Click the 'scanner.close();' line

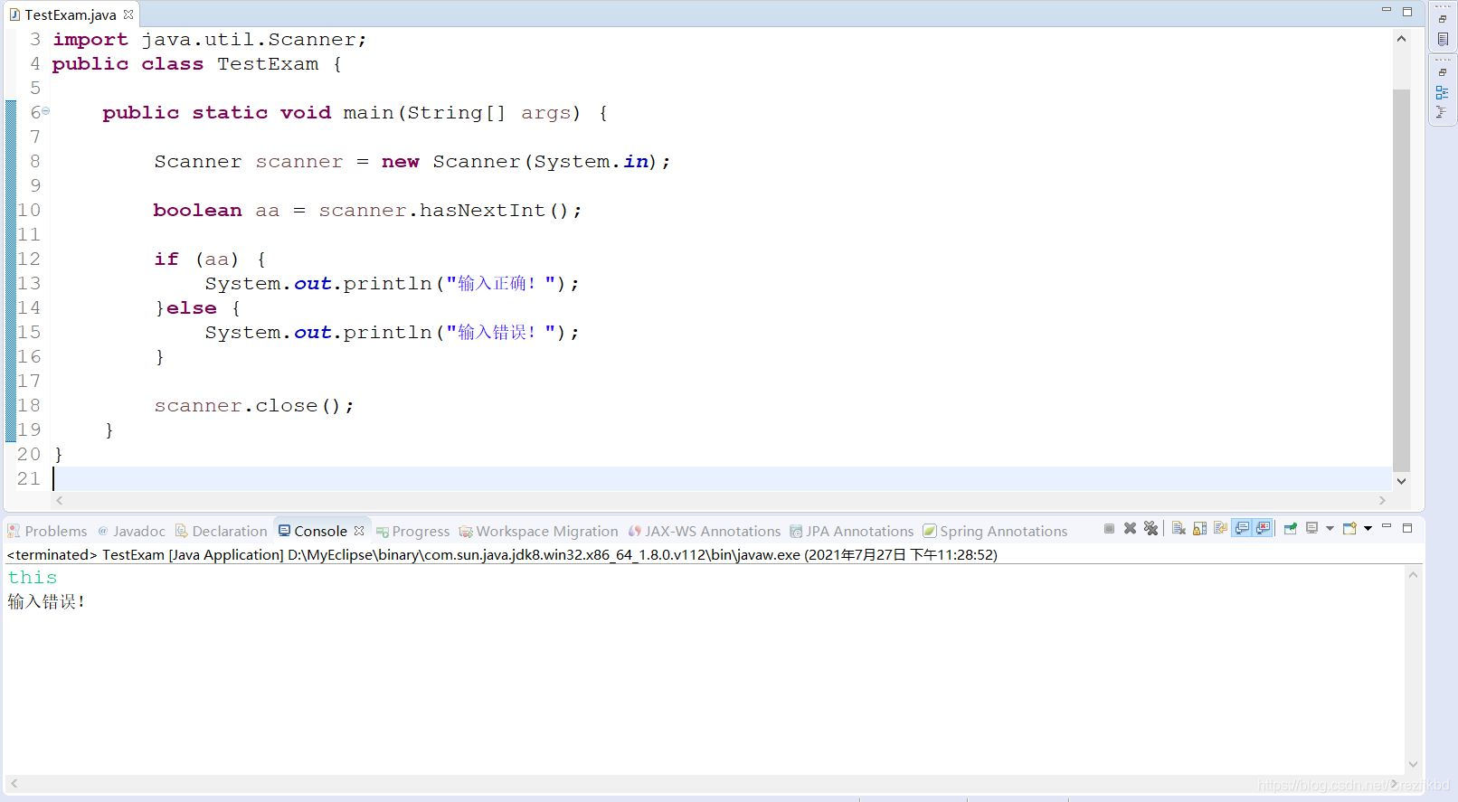254,406
